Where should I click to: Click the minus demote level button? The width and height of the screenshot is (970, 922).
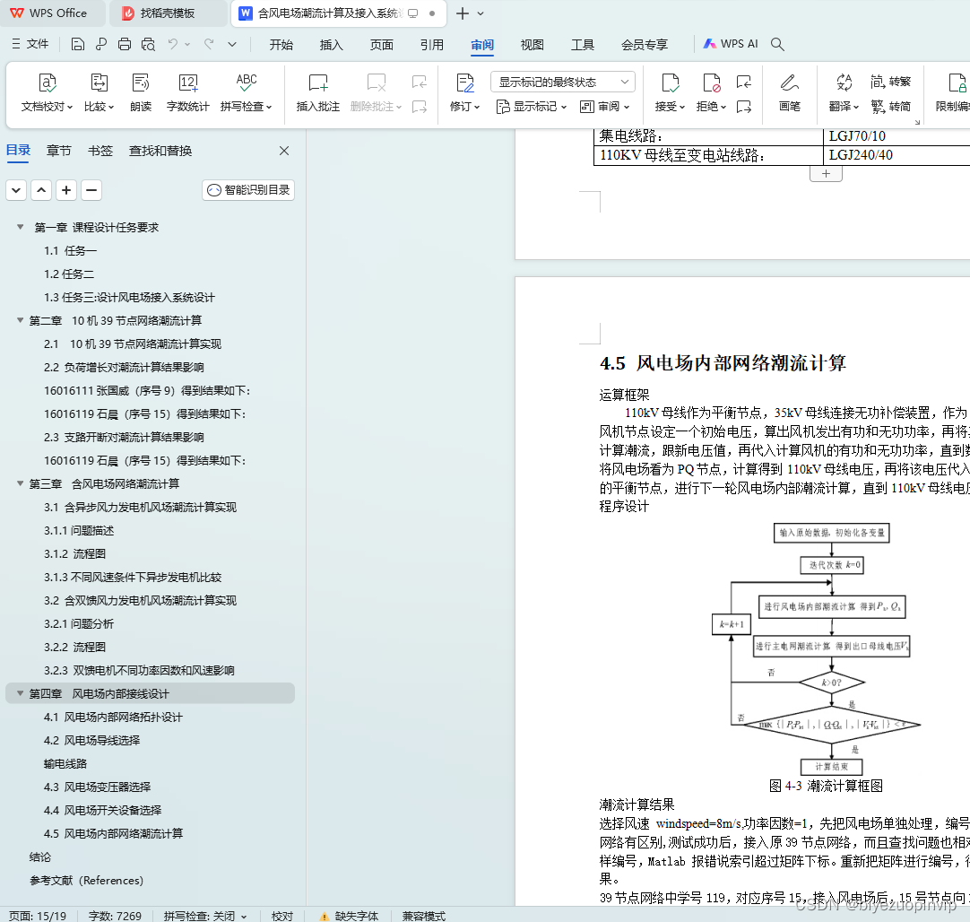[91, 190]
